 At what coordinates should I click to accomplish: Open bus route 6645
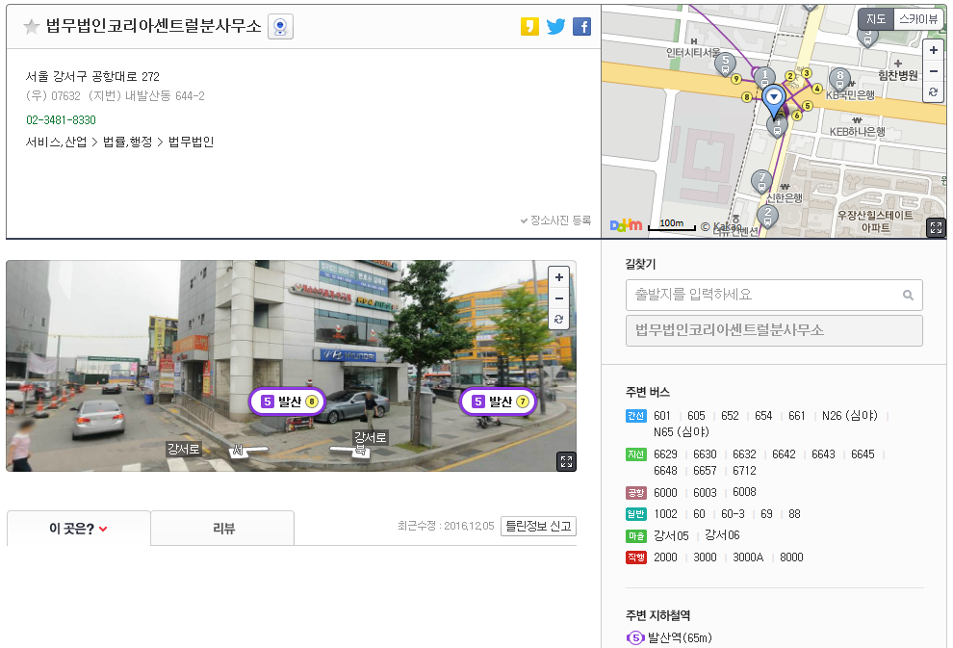863,454
